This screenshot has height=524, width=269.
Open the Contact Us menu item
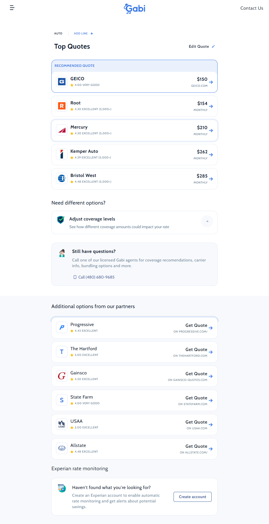(252, 8)
